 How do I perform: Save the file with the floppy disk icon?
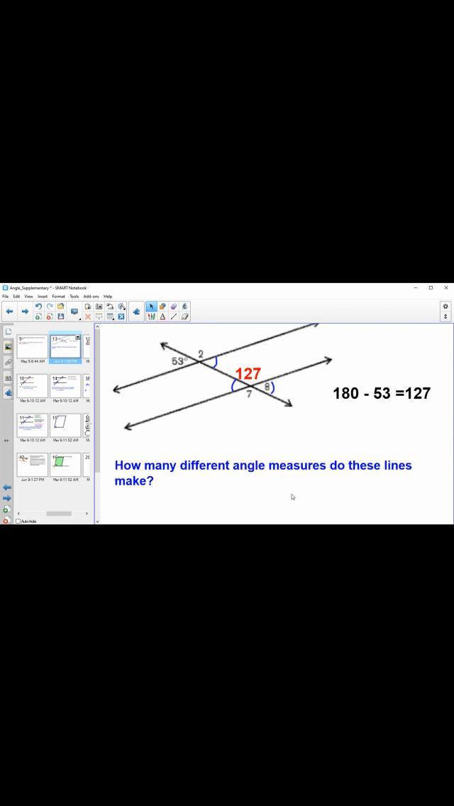pos(61,316)
